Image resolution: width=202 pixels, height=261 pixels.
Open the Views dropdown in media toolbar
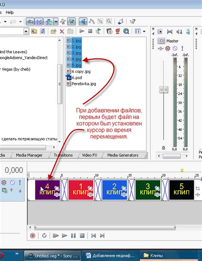[x=144, y=31]
